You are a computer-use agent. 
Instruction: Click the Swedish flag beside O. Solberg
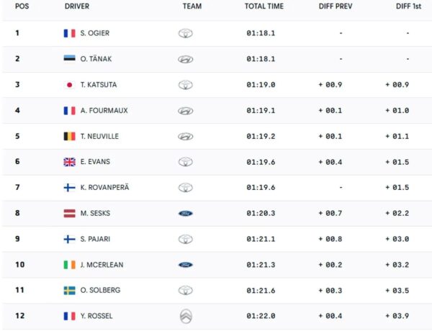(x=69, y=290)
